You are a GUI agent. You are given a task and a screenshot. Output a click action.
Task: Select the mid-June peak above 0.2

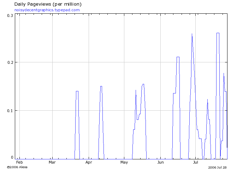tap(178, 57)
